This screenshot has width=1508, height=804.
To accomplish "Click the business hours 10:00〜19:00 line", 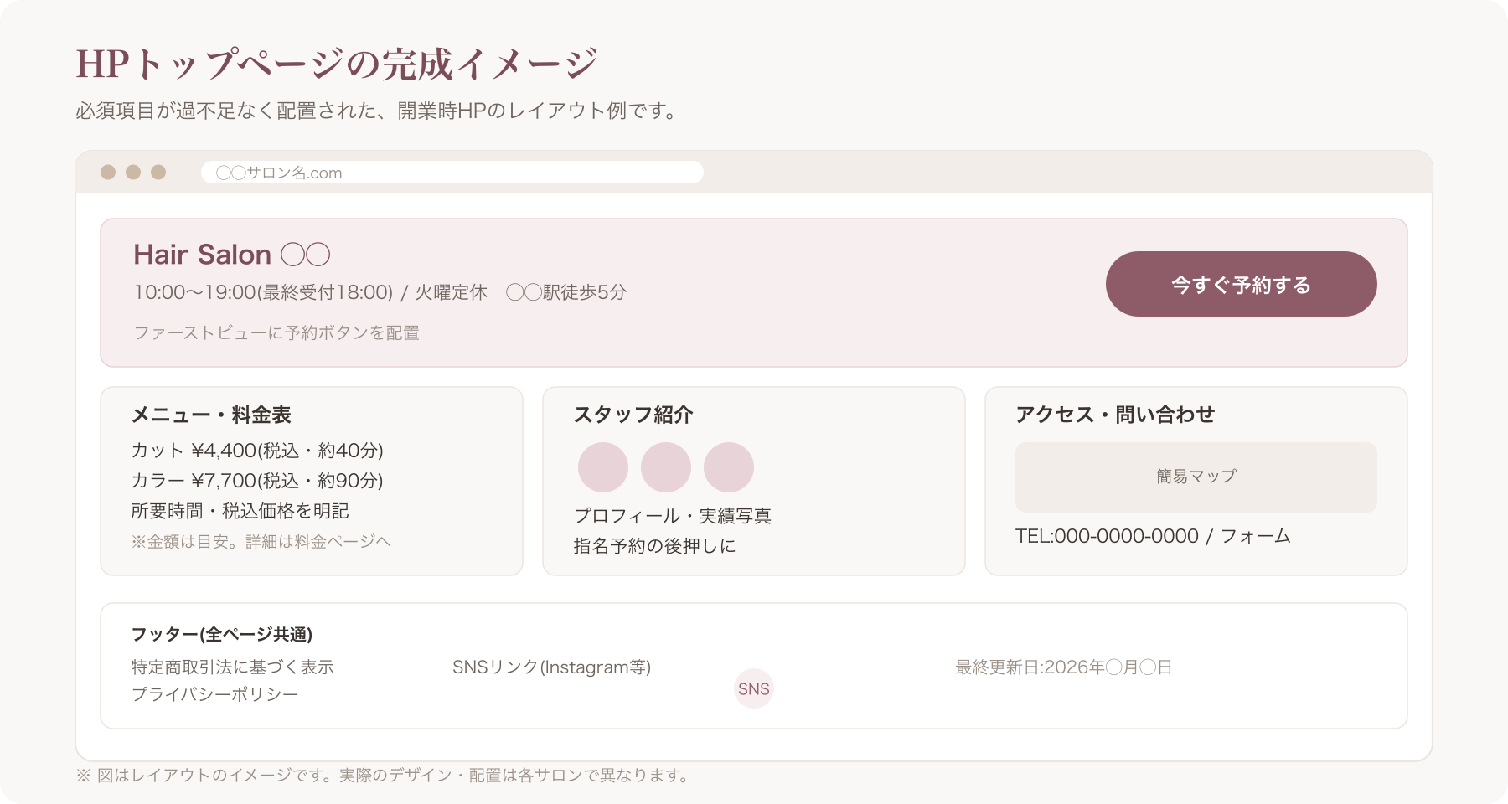I will tap(380, 292).
